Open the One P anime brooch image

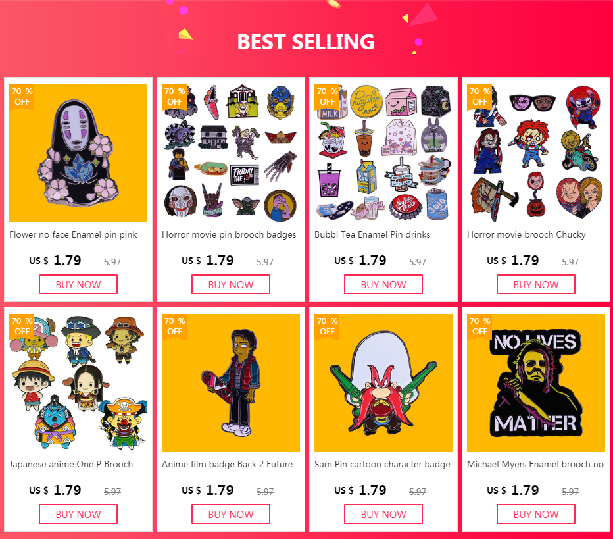tap(78, 383)
